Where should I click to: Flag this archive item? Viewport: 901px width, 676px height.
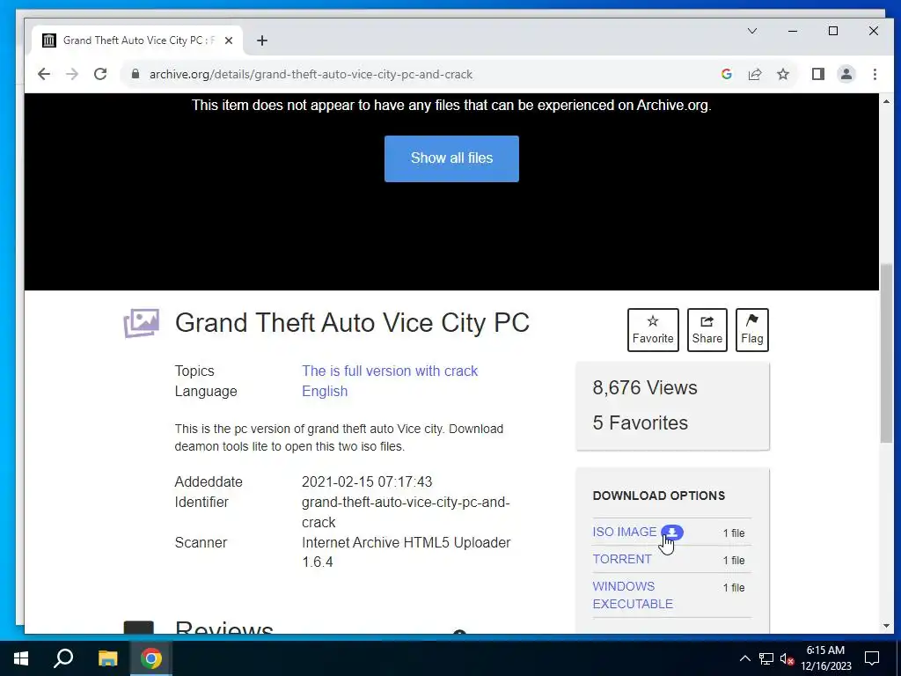coord(751,330)
